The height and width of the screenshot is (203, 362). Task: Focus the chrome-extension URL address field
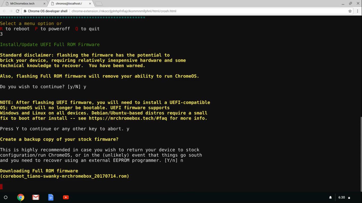[x=124, y=11]
